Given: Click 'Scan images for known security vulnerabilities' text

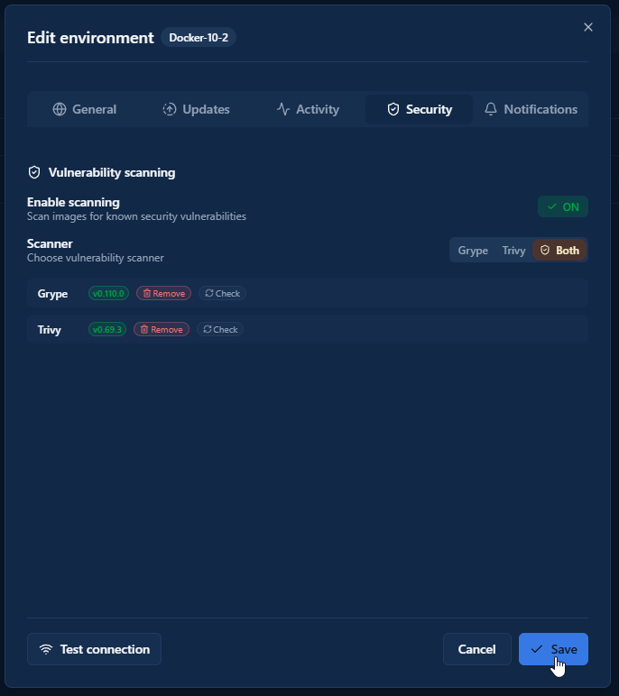Looking at the screenshot, I should click(136, 216).
